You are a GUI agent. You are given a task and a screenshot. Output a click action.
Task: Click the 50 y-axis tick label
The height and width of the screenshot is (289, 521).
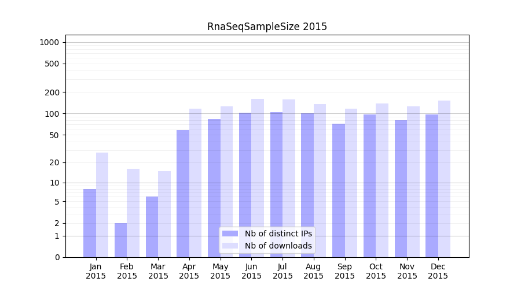53,135
